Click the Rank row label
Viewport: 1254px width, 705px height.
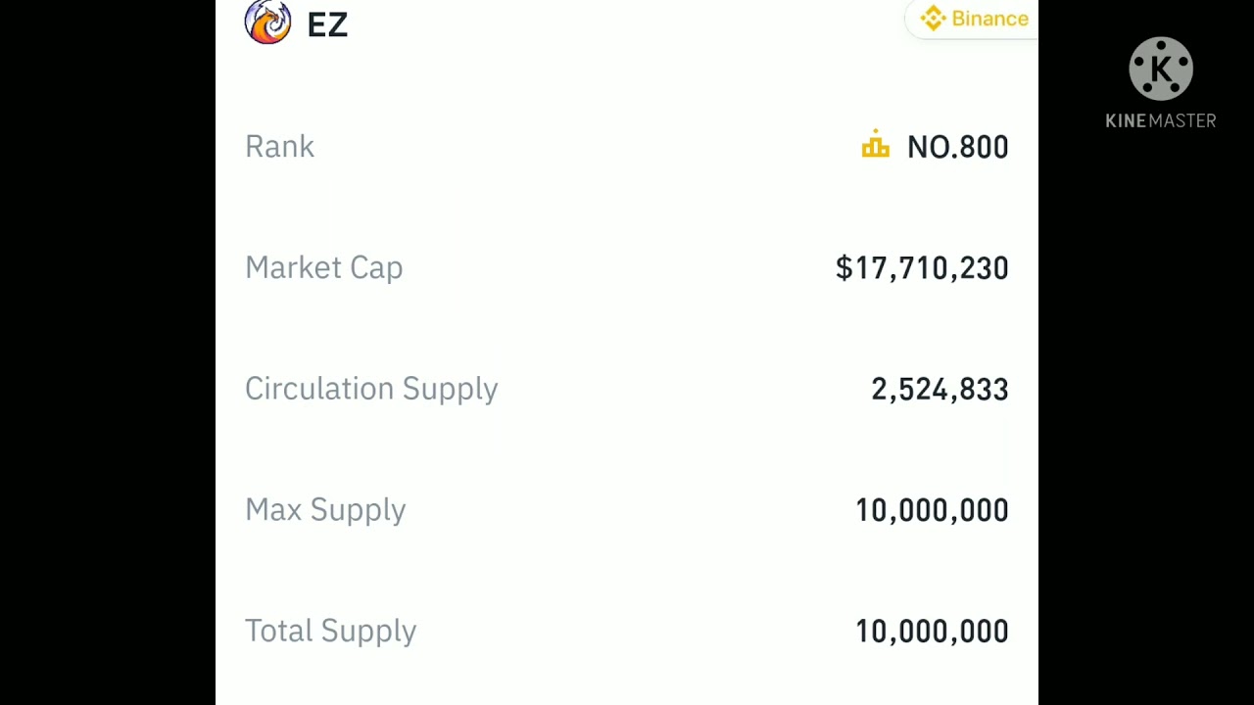pos(279,147)
